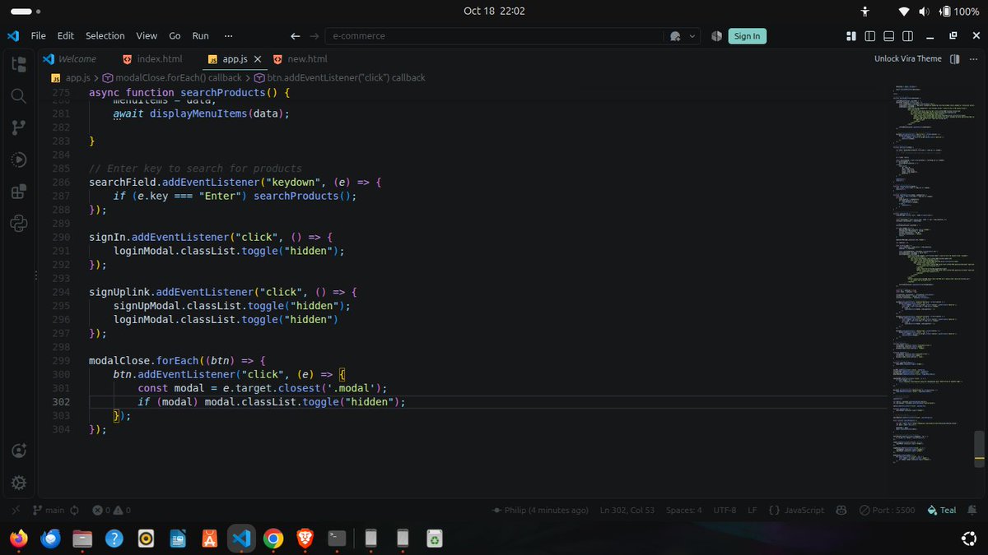Image resolution: width=988 pixels, height=555 pixels.
Task: Switch git branch via main in status bar
Action: point(48,510)
